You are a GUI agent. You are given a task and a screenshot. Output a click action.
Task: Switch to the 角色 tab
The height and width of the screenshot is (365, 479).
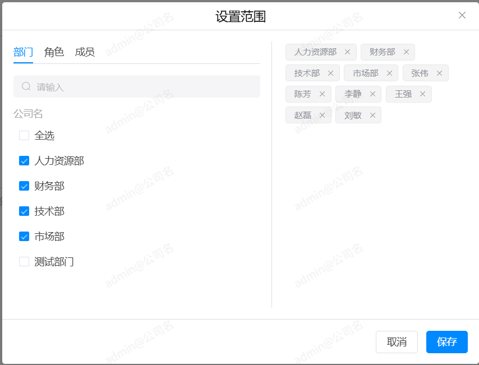pos(54,52)
